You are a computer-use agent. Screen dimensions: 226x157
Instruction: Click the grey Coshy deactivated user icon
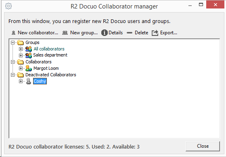point(29,81)
